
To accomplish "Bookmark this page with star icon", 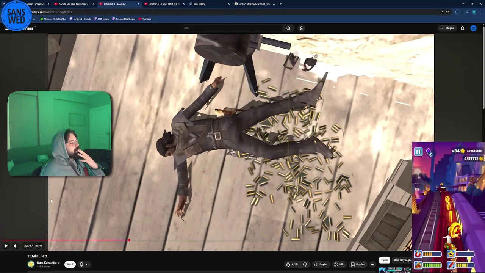I will (447, 12).
